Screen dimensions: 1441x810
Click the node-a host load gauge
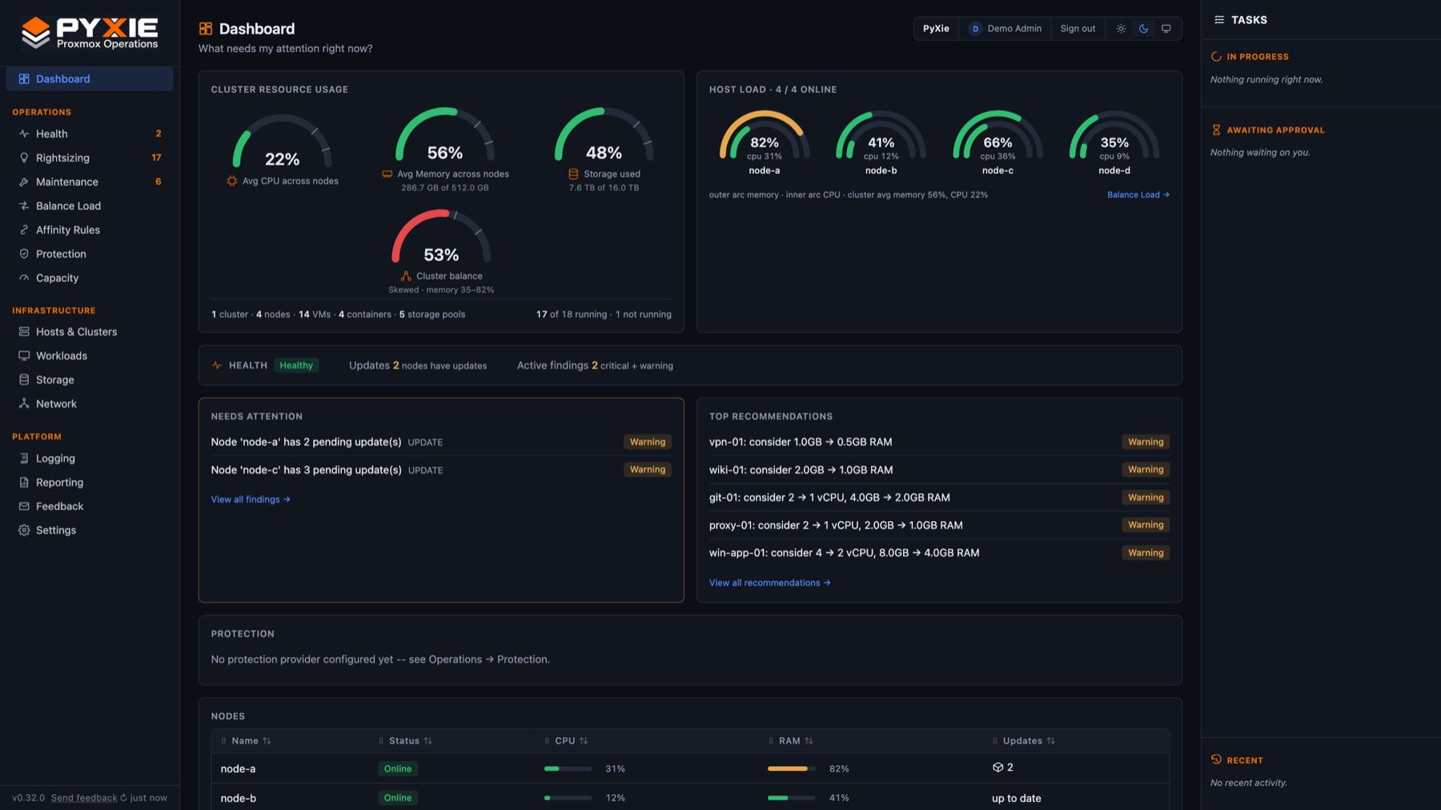(765, 142)
